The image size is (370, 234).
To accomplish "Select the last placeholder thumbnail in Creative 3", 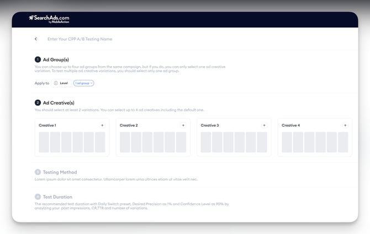I will point(262,142).
